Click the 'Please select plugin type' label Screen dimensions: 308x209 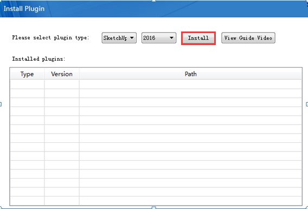(x=50, y=37)
